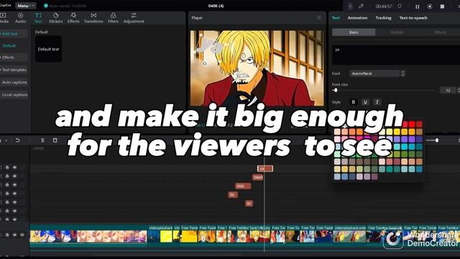Viewport: 460px width, 259px height.
Task: Pick the pure red swatch in palette
Action: tap(412, 124)
